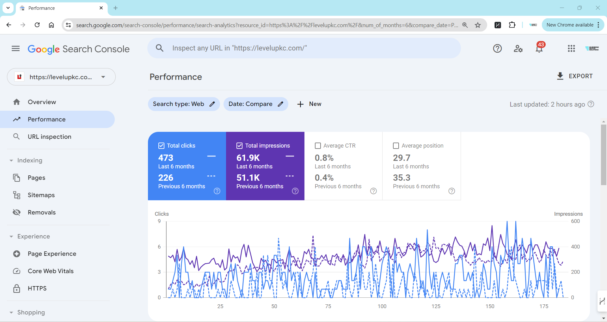607x322 pixels.
Task: Click New Chrome available button
Action: coord(570,25)
